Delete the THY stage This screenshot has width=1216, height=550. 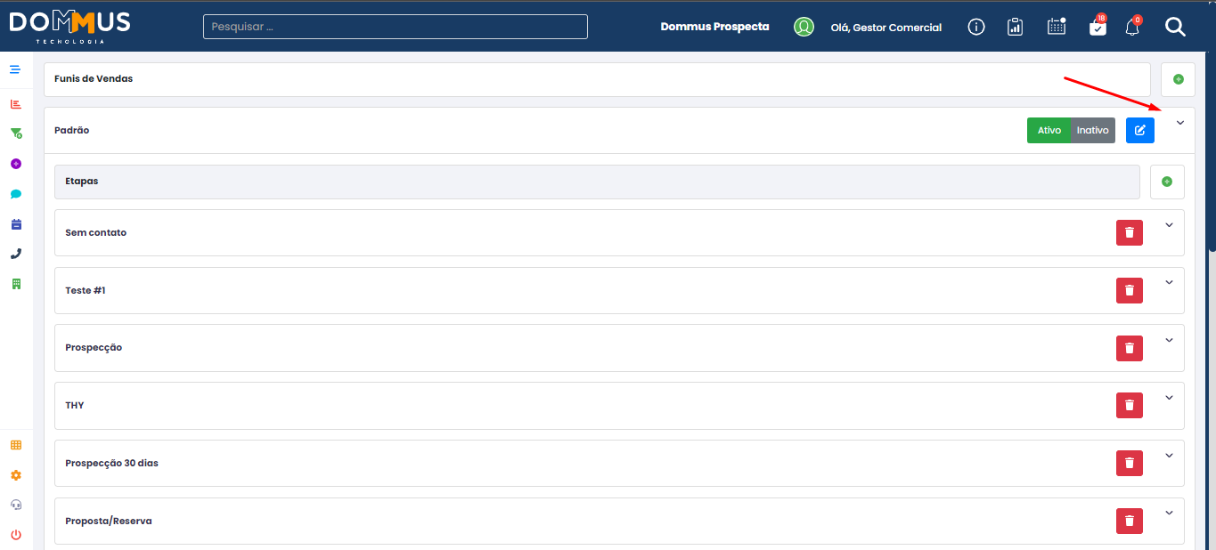(x=1130, y=406)
